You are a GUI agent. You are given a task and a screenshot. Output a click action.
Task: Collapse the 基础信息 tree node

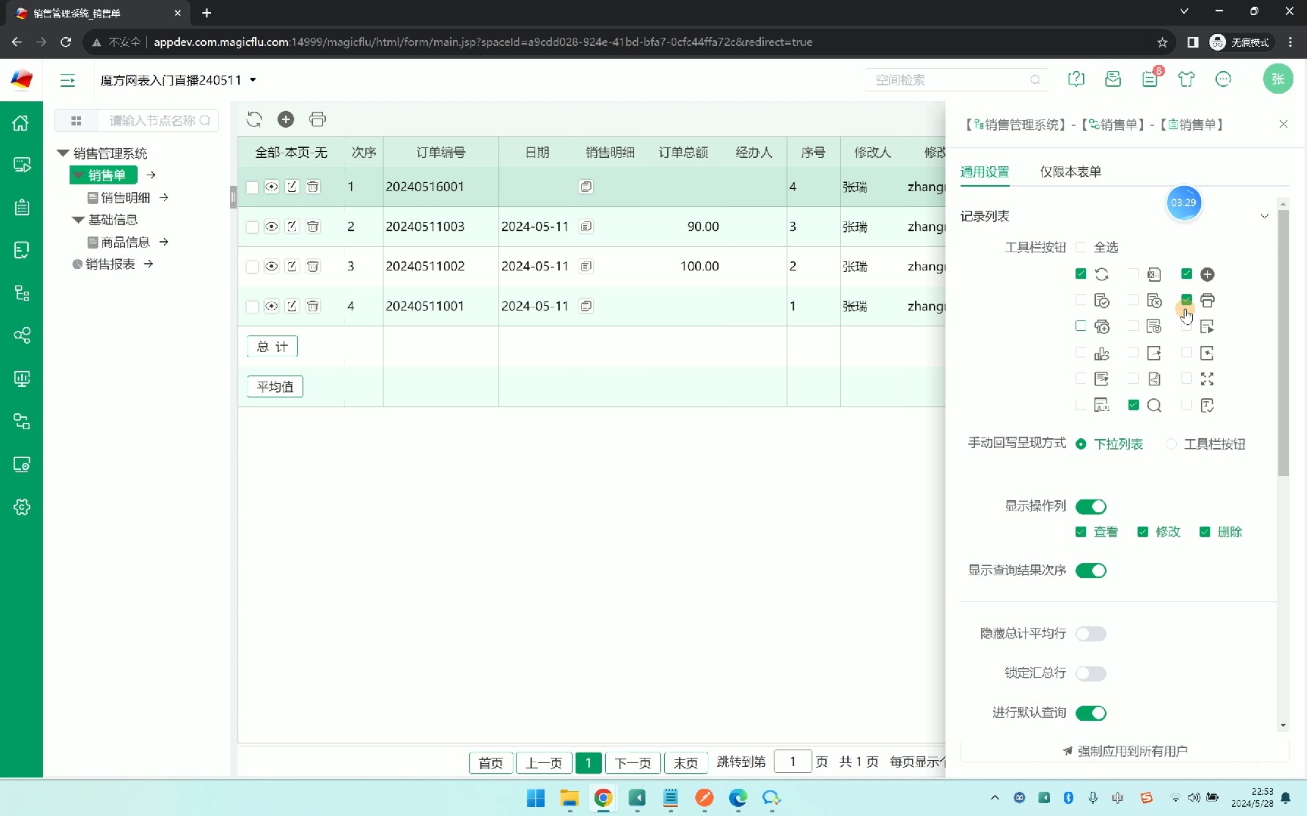[77, 220]
